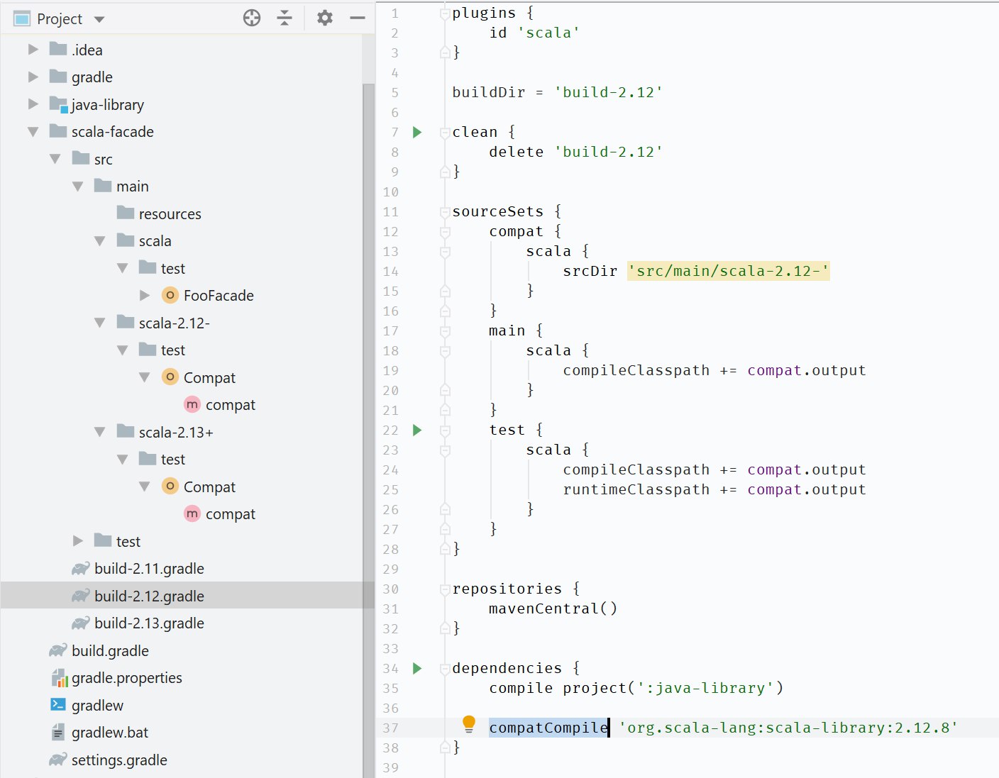Click the compatCompile text on line 37
Viewport: 999px width, 778px height.
(x=548, y=728)
